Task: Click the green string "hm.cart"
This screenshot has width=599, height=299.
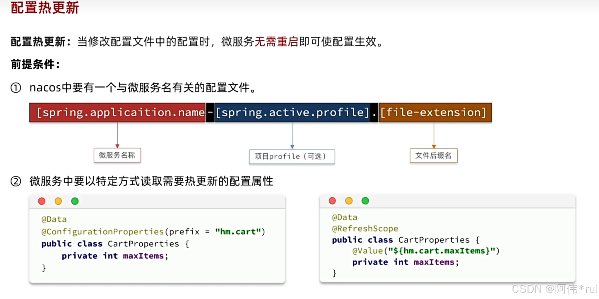Action: pos(238,231)
